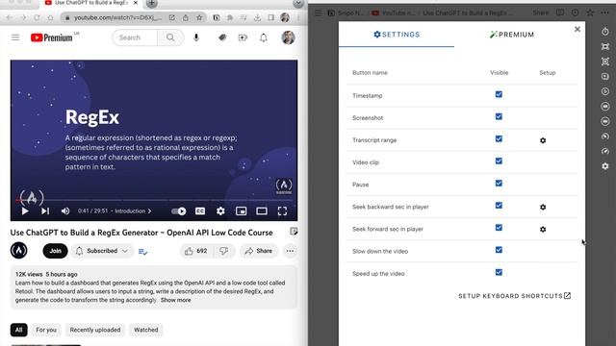The width and height of the screenshot is (616, 346).
Task: Toggle the autoplay switch in the player
Action: [x=178, y=211]
